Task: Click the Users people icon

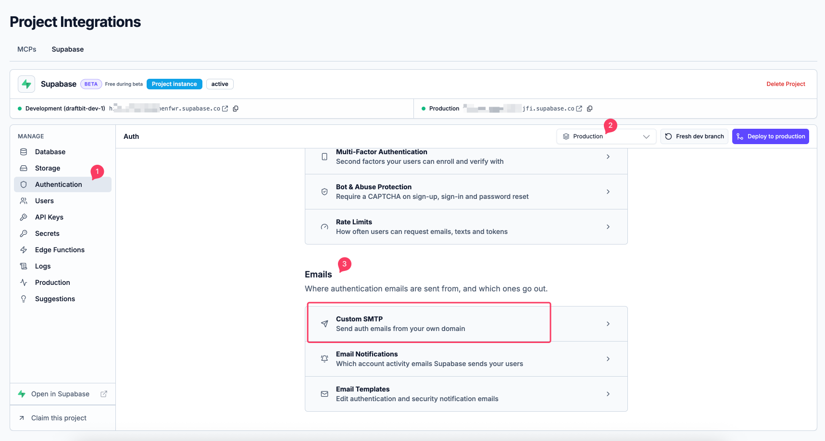Action: pos(24,201)
